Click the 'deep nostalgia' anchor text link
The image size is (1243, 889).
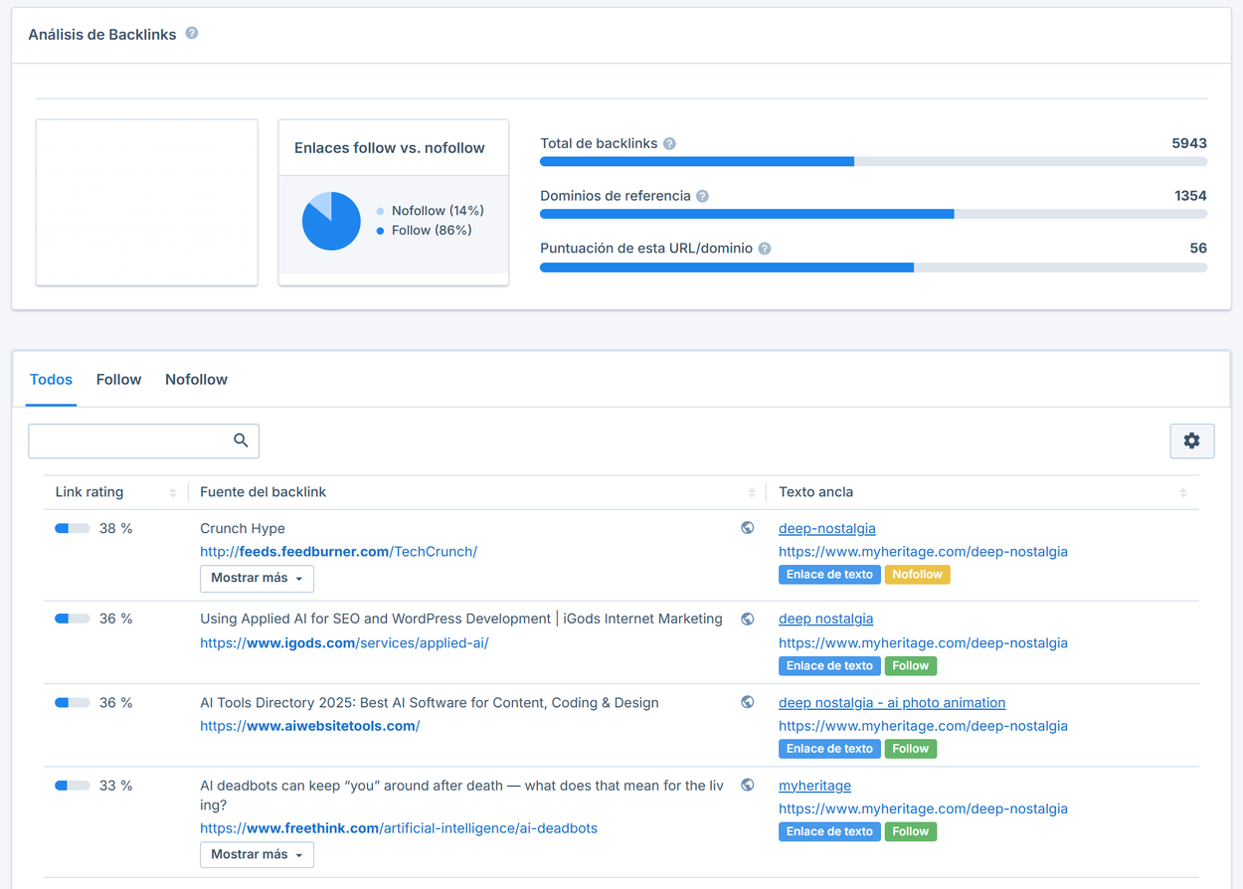click(x=825, y=619)
